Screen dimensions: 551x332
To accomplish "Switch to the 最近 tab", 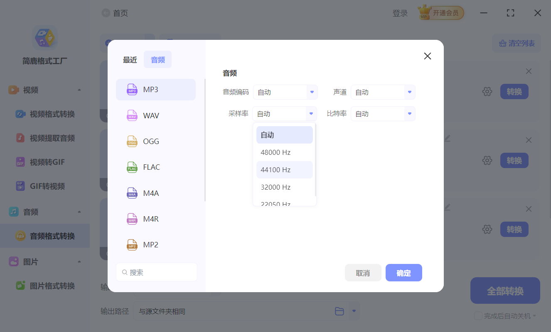I will [130, 60].
